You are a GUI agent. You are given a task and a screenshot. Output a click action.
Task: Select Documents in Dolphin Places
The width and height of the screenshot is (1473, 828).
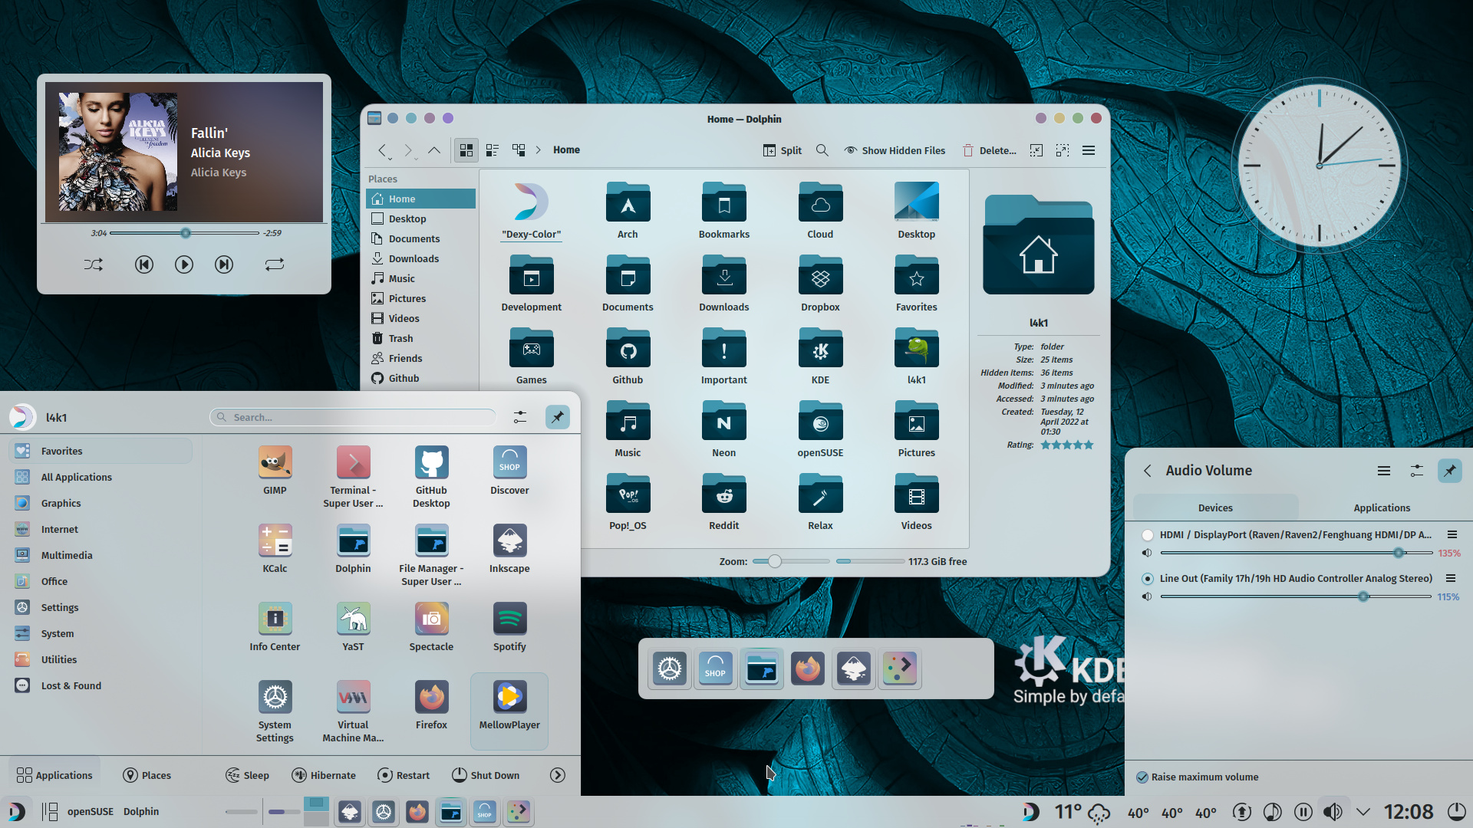420,238
